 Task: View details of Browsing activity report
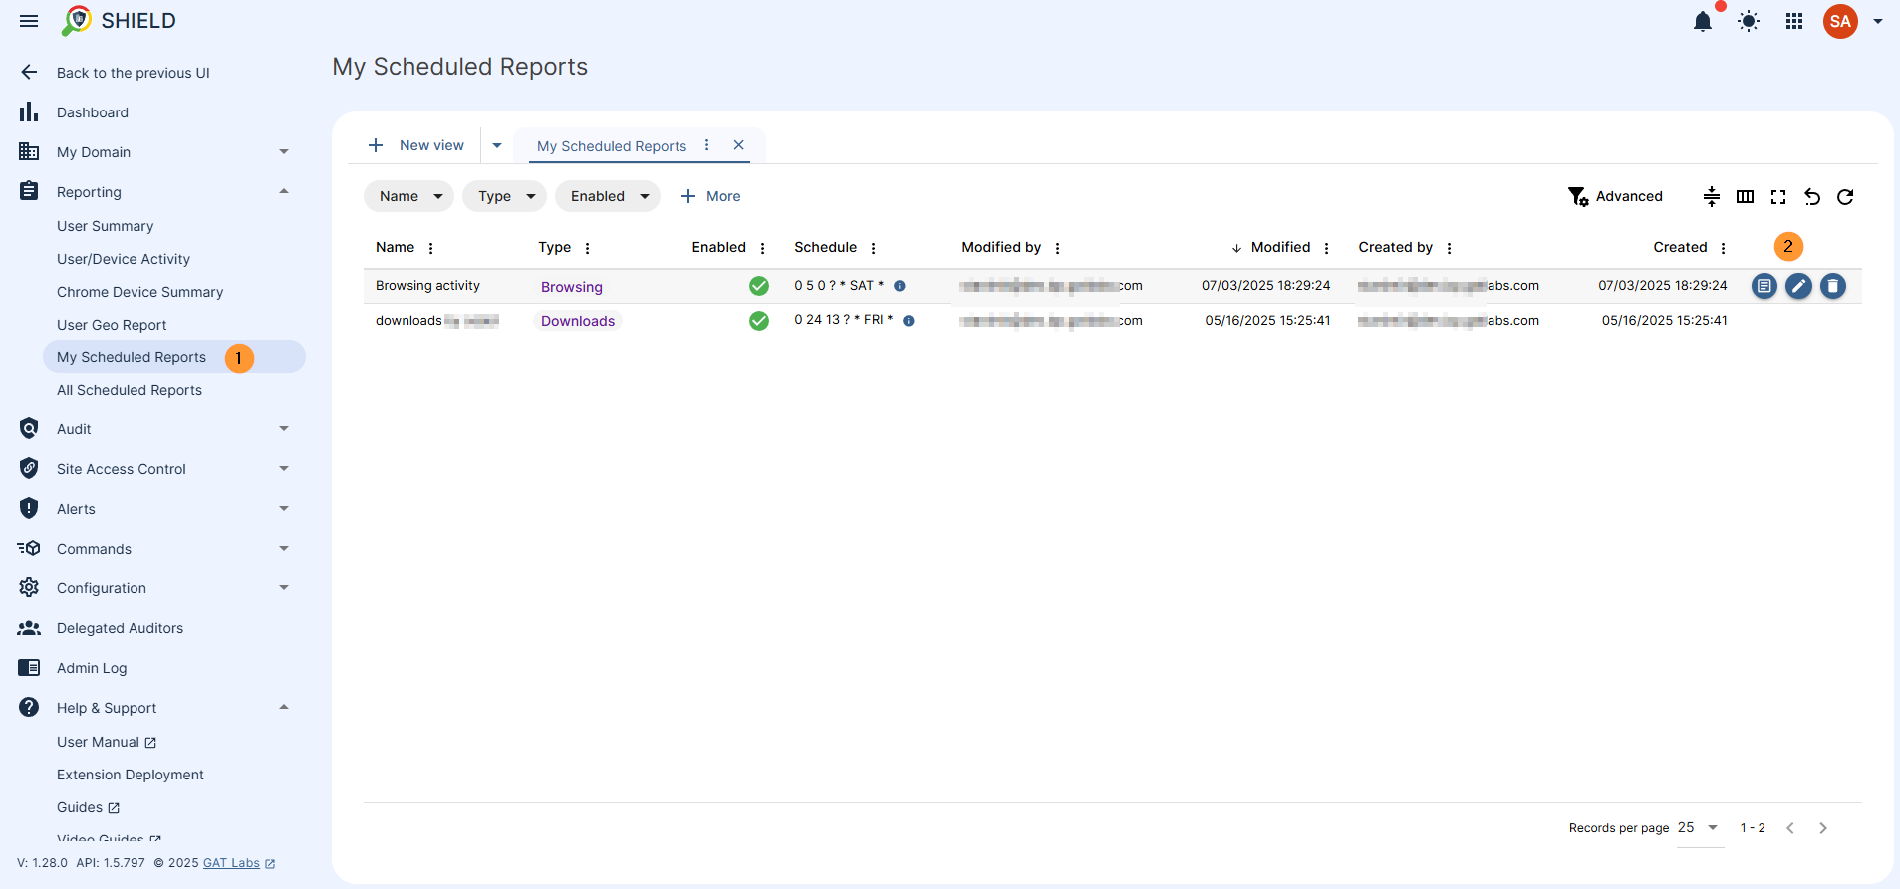tap(1764, 286)
